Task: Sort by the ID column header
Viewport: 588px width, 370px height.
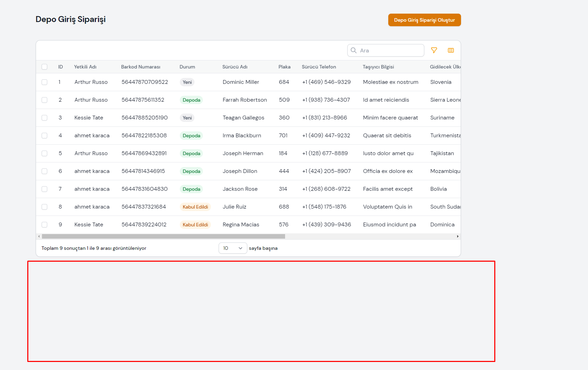Action: (x=61, y=67)
